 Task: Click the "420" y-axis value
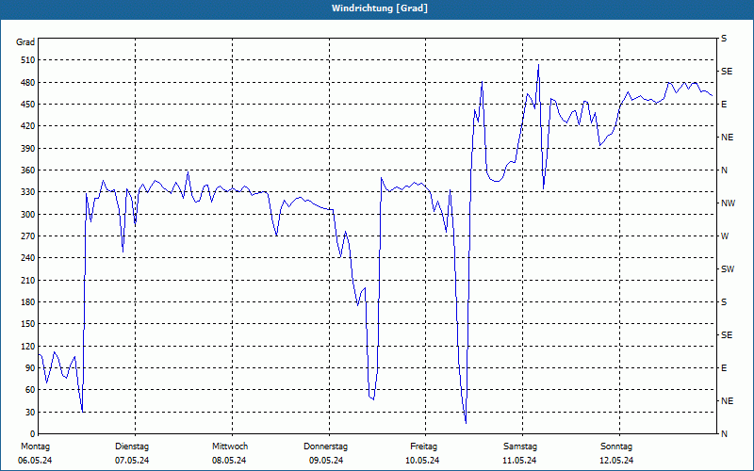pos(28,126)
